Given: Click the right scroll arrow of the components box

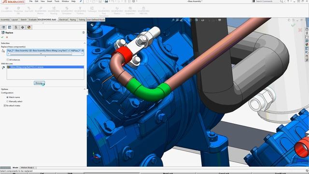Looking at the screenshot, I should point(82,54).
